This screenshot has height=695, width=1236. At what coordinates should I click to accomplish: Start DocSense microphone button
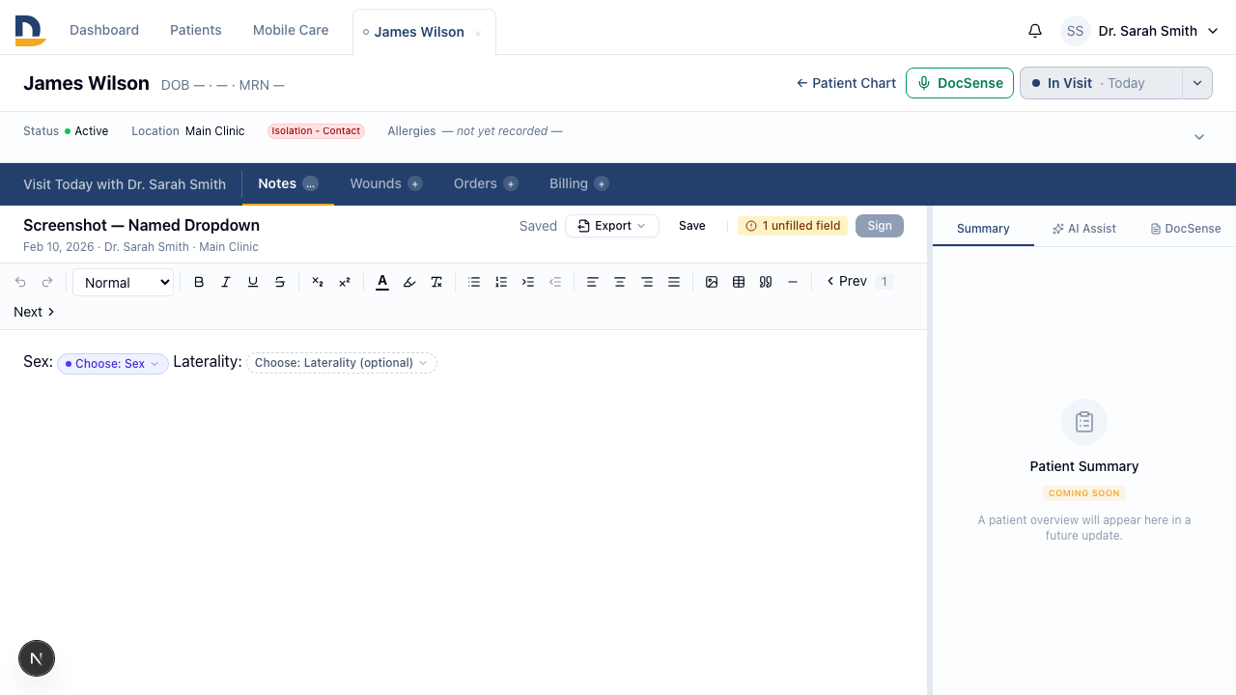[960, 83]
